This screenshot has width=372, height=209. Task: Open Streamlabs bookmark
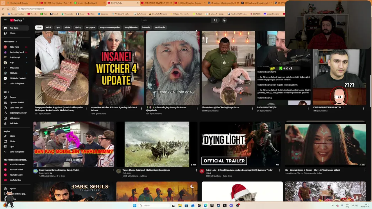(x=67, y=14)
